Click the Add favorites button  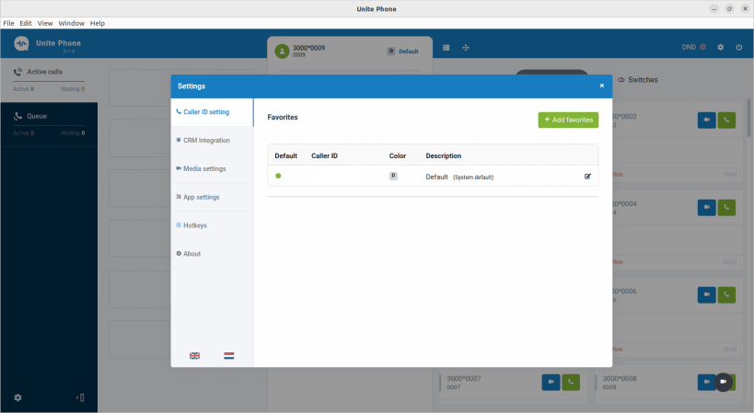(x=568, y=120)
